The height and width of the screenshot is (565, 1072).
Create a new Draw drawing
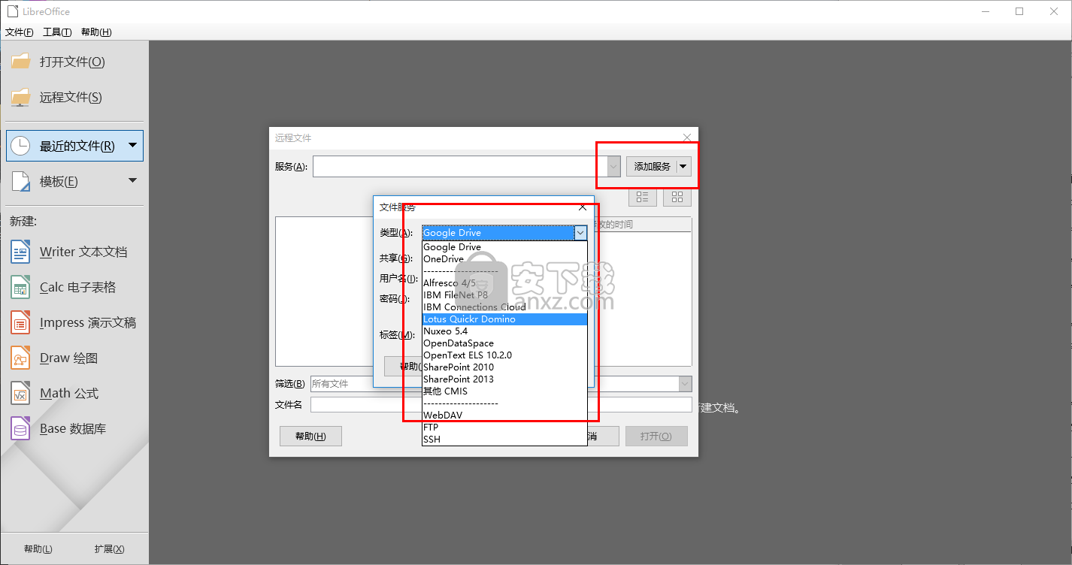click(x=54, y=358)
